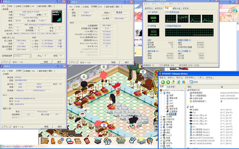Select the 超頻 item in the EVEREST tree
The width and height of the screenshot is (239, 149).
pos(171,106)
